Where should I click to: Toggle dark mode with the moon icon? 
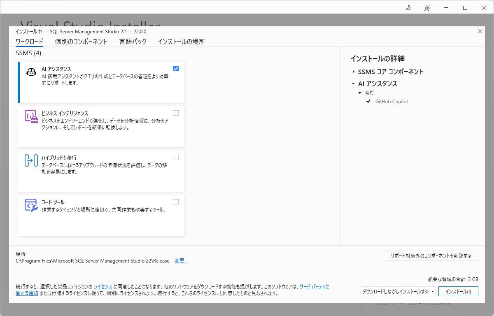pos(408,7)
